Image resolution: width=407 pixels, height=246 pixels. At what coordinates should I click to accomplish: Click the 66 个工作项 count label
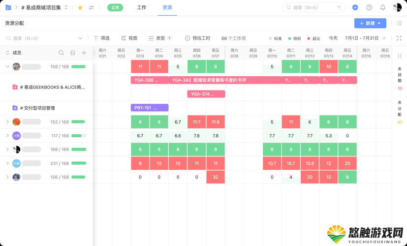click(234, 38)
